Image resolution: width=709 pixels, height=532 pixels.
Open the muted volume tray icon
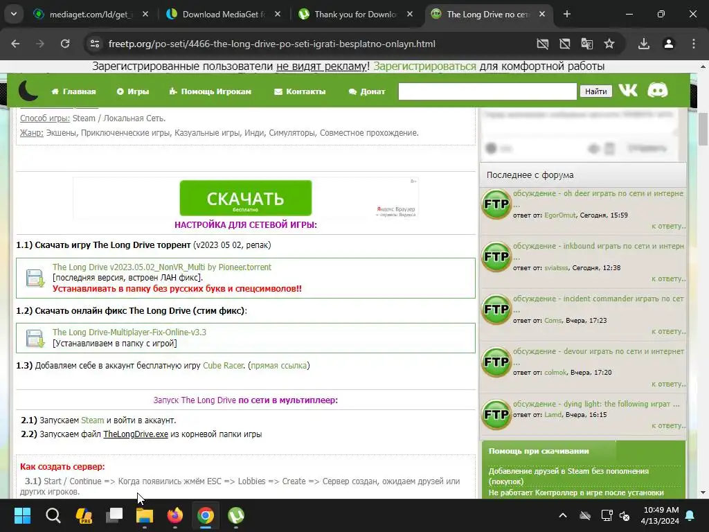pyautogui.click(x=625, y=515)
